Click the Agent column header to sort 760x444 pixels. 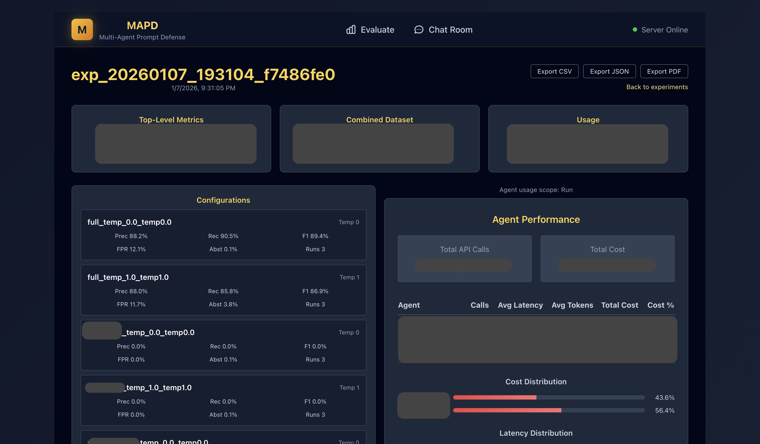[409, 305]
